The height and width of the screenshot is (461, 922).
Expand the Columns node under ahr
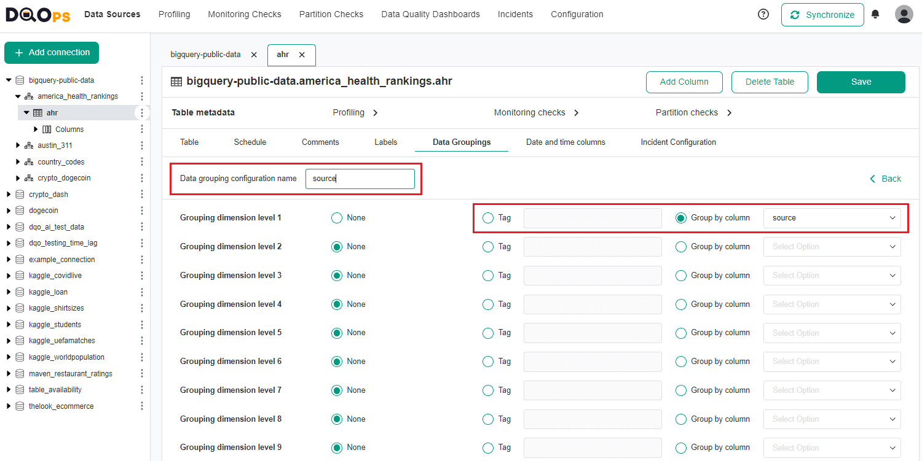click(36, 130)
